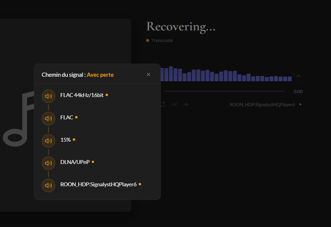Click speaker icon beside the FLAC step
The width and height of the screenshot is (331, 227).
click(48, 118)
